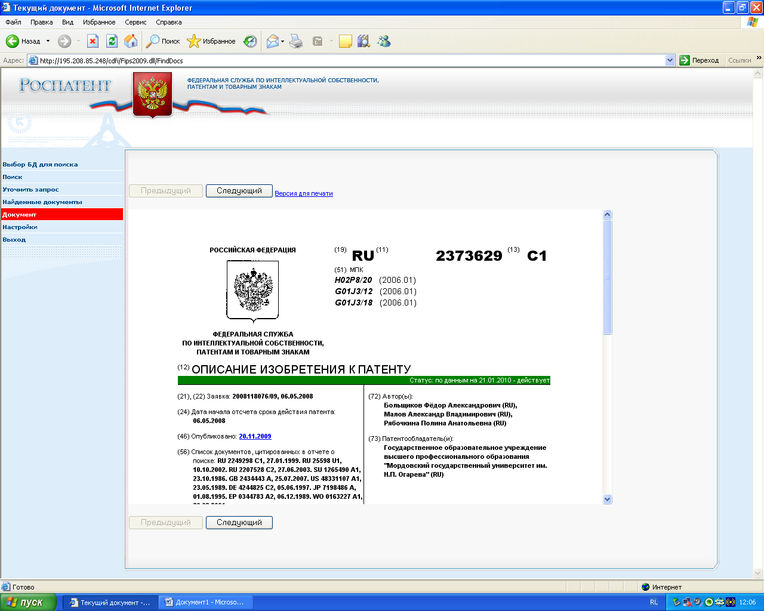Click document frame scroll down arrow

click(608, 499)
